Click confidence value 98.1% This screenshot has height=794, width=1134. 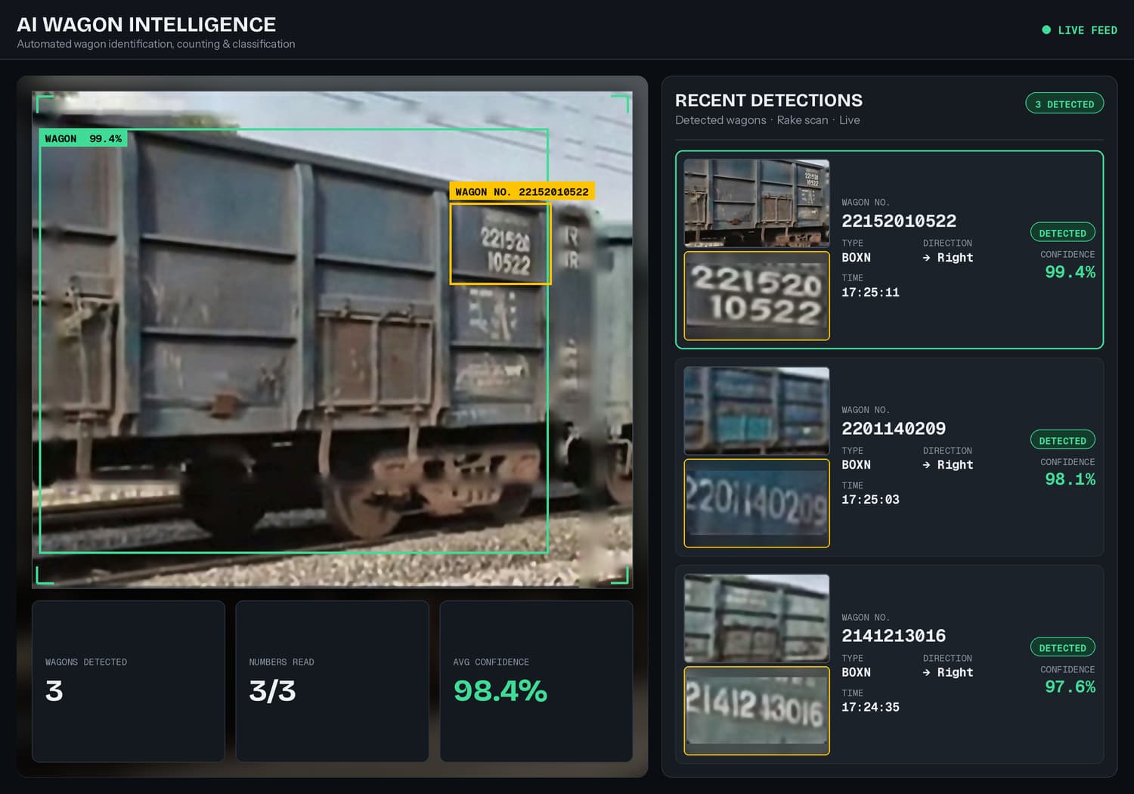[x=1070, y=479]
